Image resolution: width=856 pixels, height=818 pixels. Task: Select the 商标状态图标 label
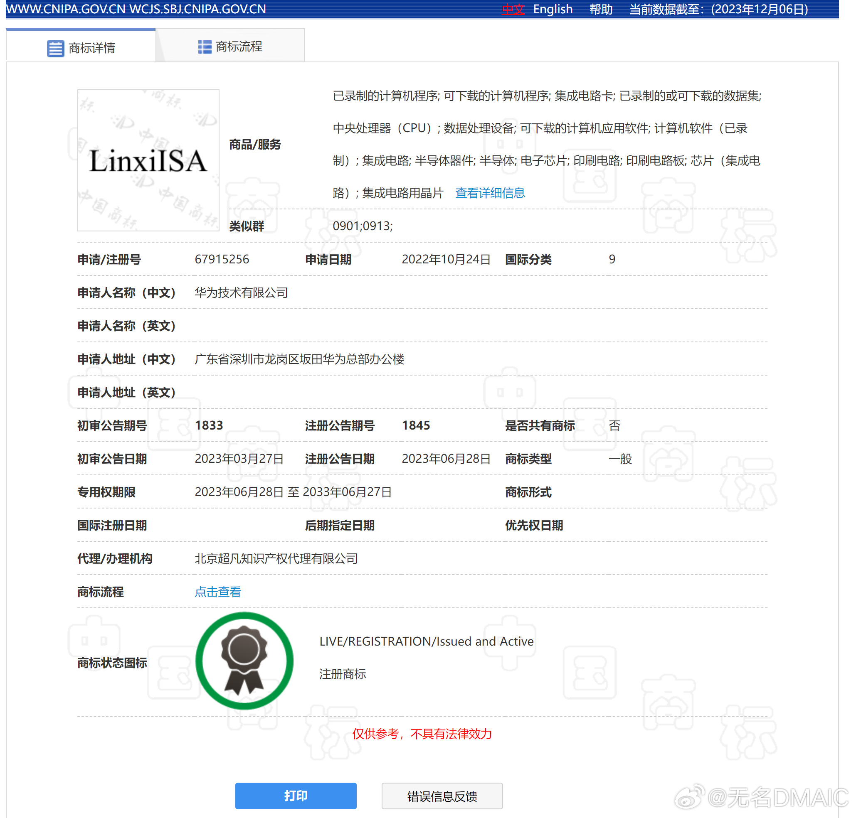pyautogui.click(x=112, y=663)
